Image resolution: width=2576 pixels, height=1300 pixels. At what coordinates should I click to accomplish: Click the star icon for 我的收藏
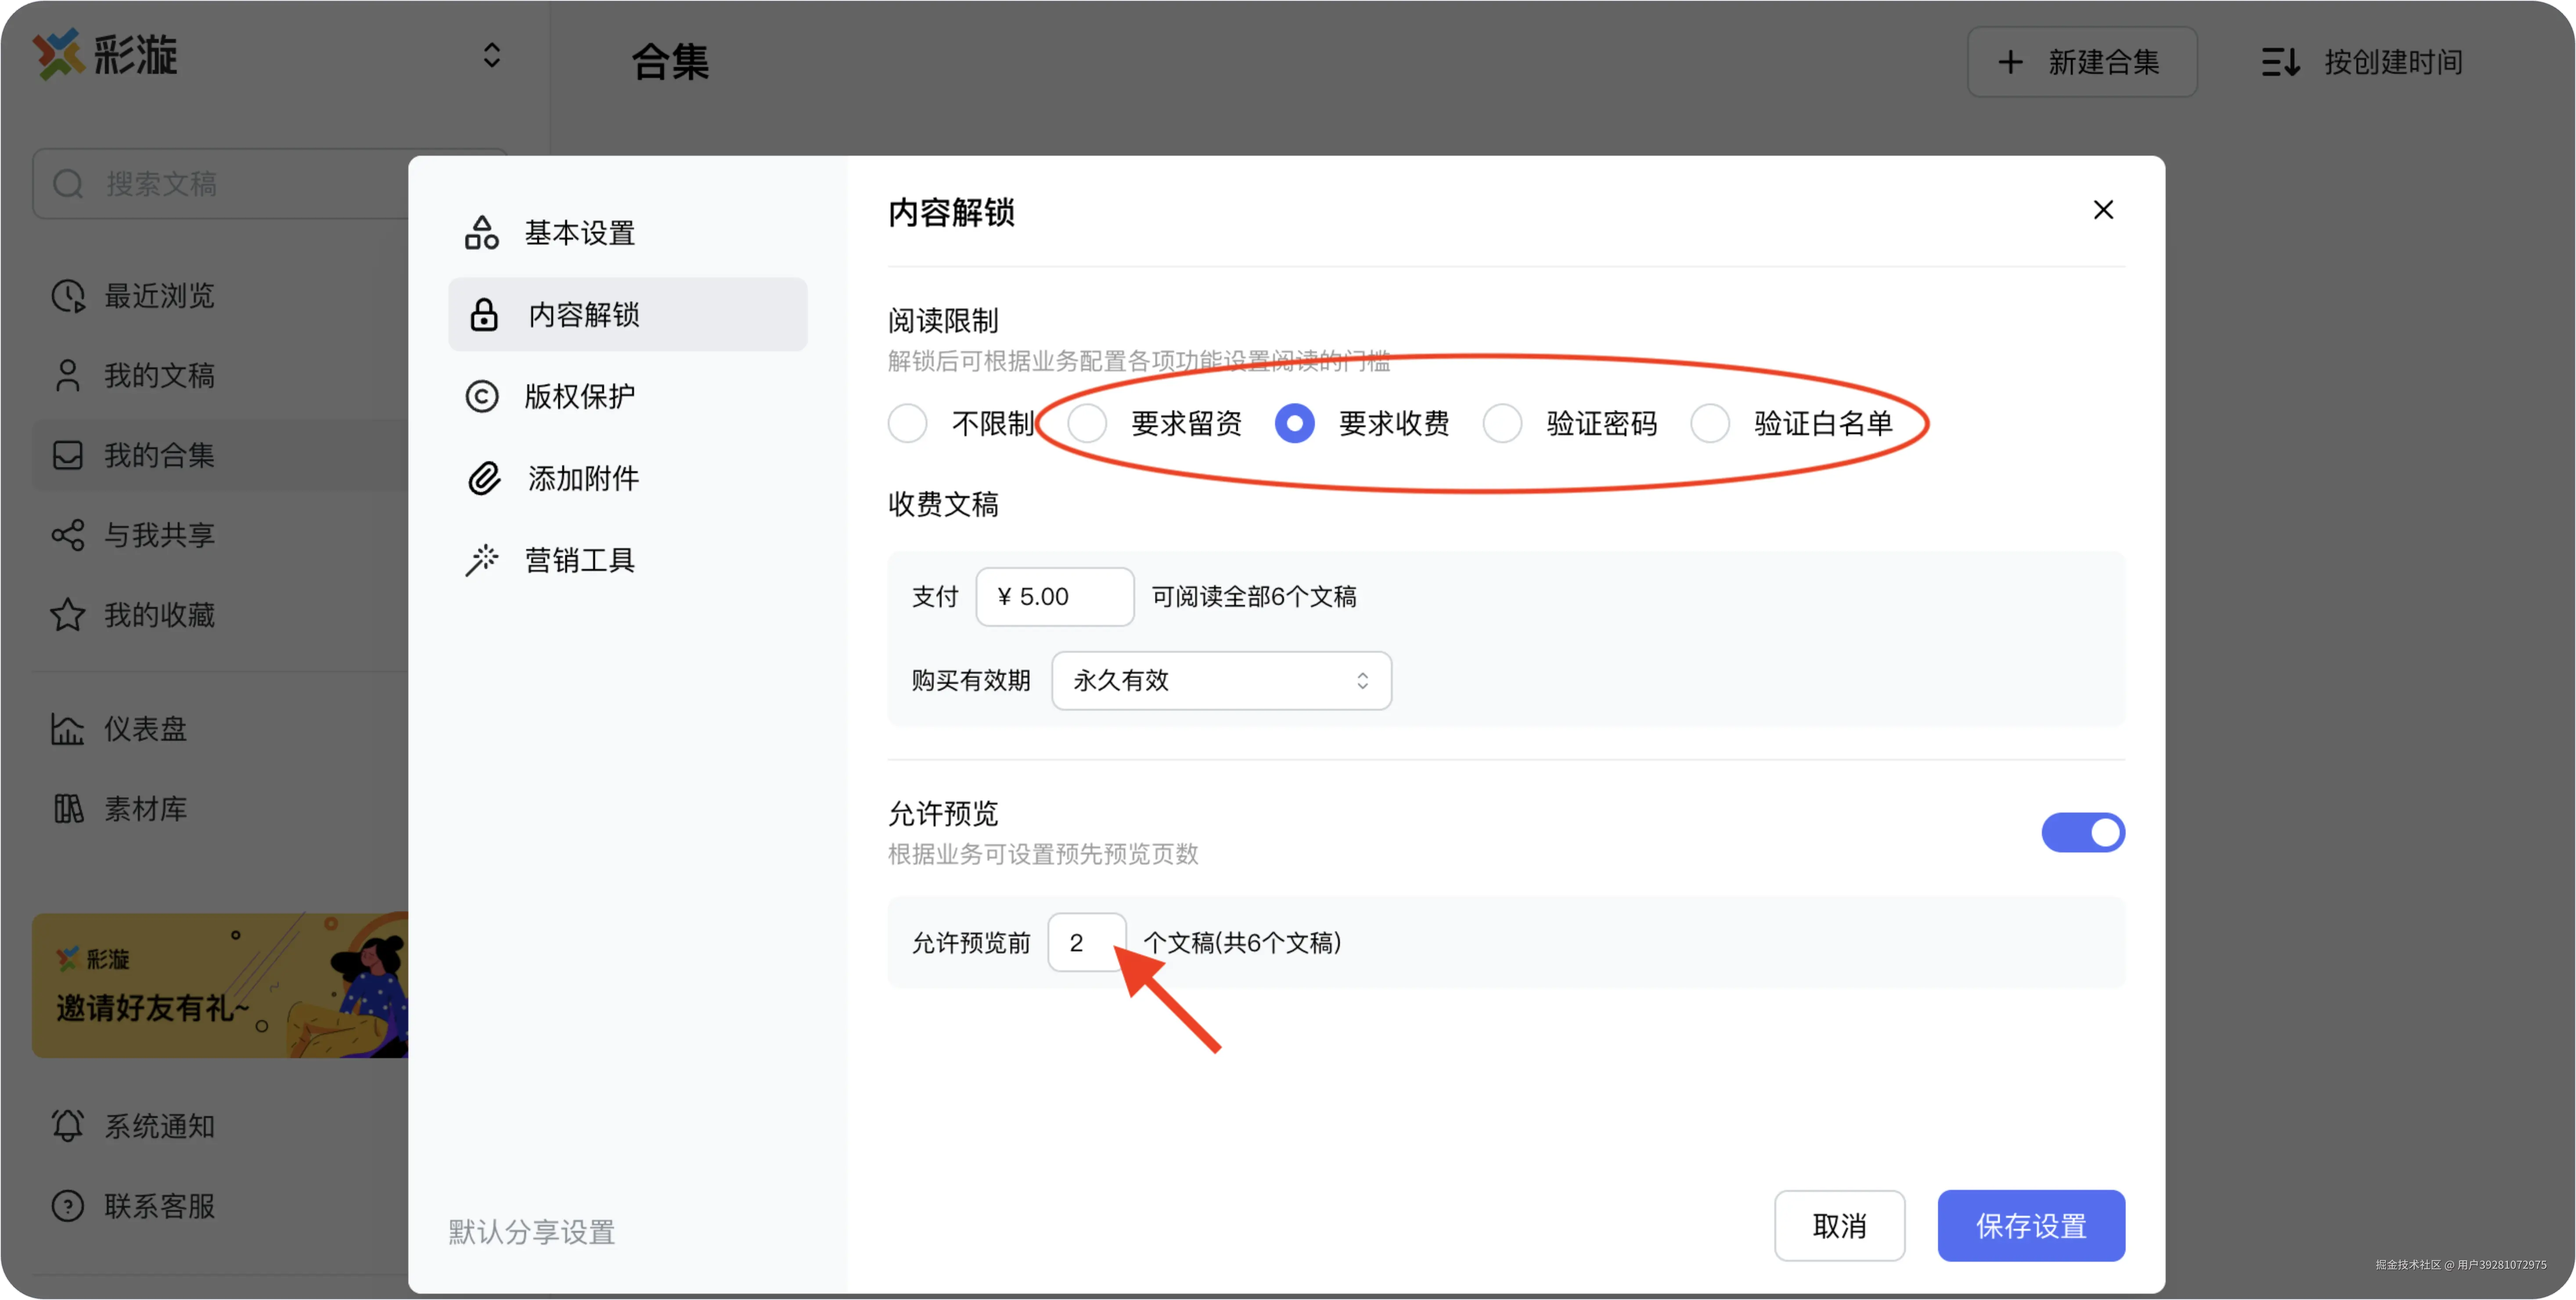(68, 615)
